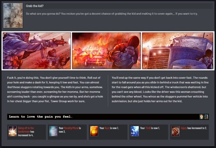216x148 pixels.
Task: Click the second small portrait icon in banner
Action: (x=206, y=117)
